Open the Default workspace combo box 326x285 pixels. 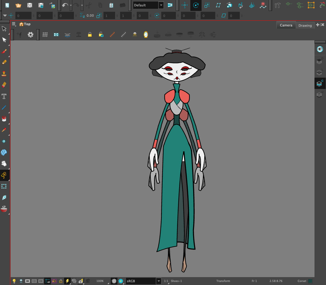(148, 5)
